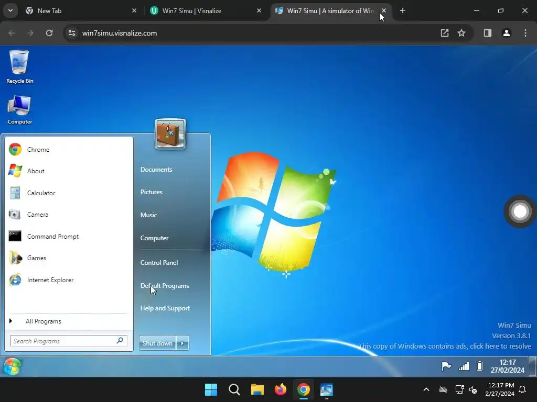Open Chrome from the Start menu
The width and height of the screenshot is (537, 402).
(69, 149)
